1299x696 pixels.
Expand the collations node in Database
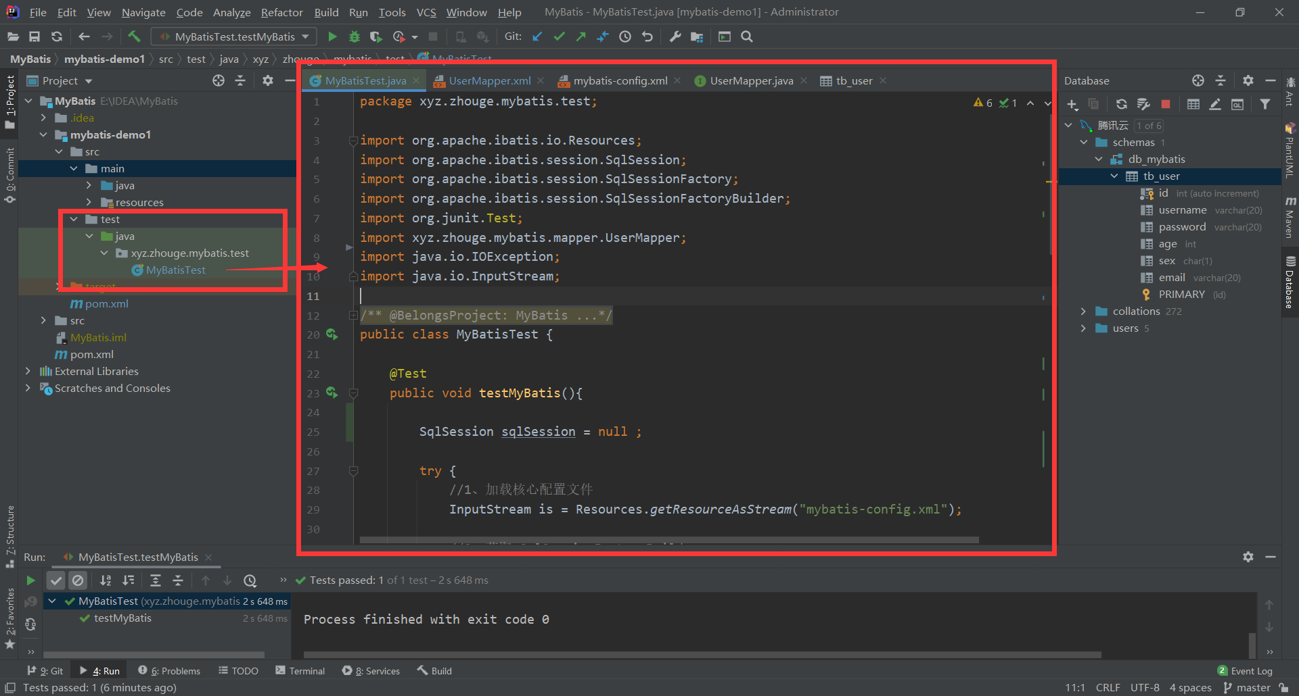tap(1083, 312)
